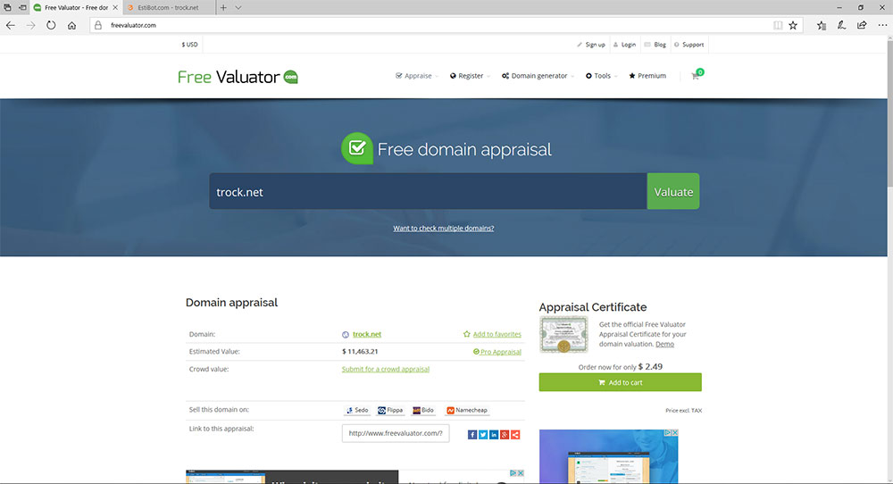Open the Blog link
Viewport: 893px width, 484px height.
[655, 45]
